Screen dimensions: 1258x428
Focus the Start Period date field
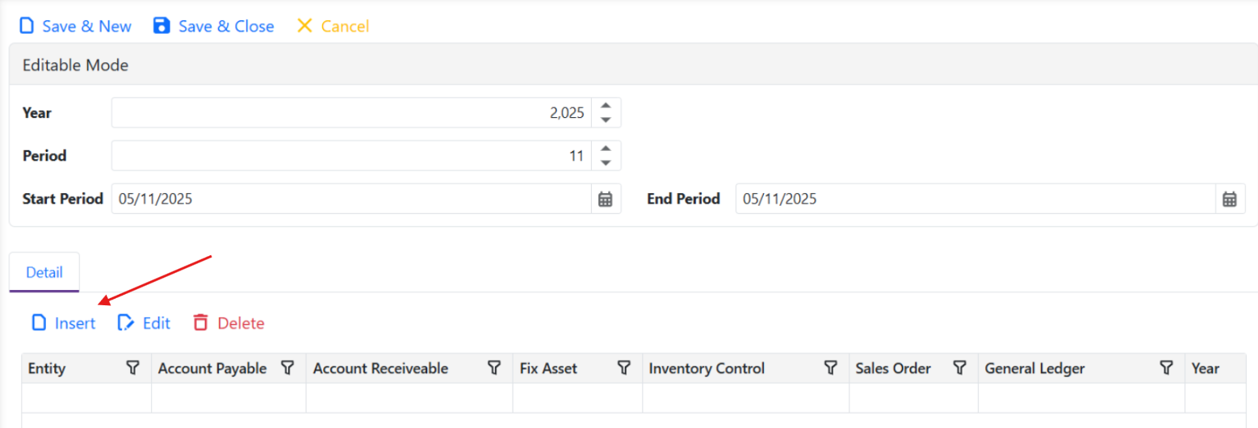[351, 199]
